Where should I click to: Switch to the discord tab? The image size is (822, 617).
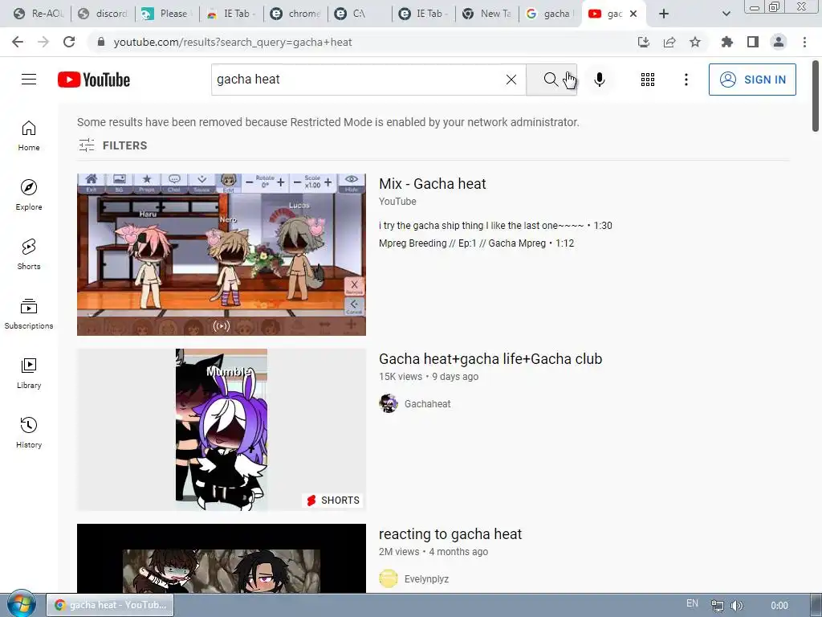103,14
